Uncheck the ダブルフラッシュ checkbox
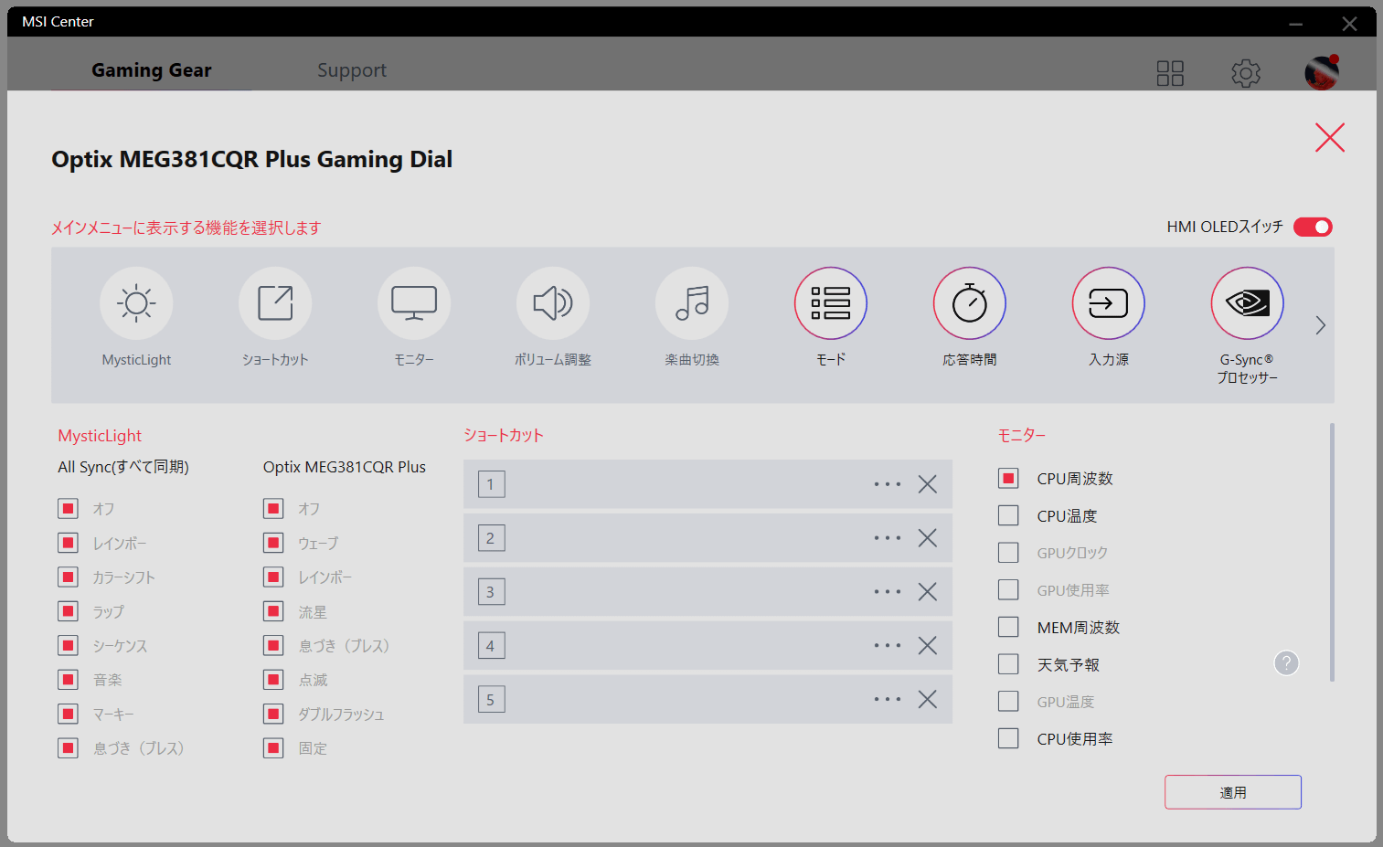This screenshot has width=1383, height=847. click(x=273, y=714)
